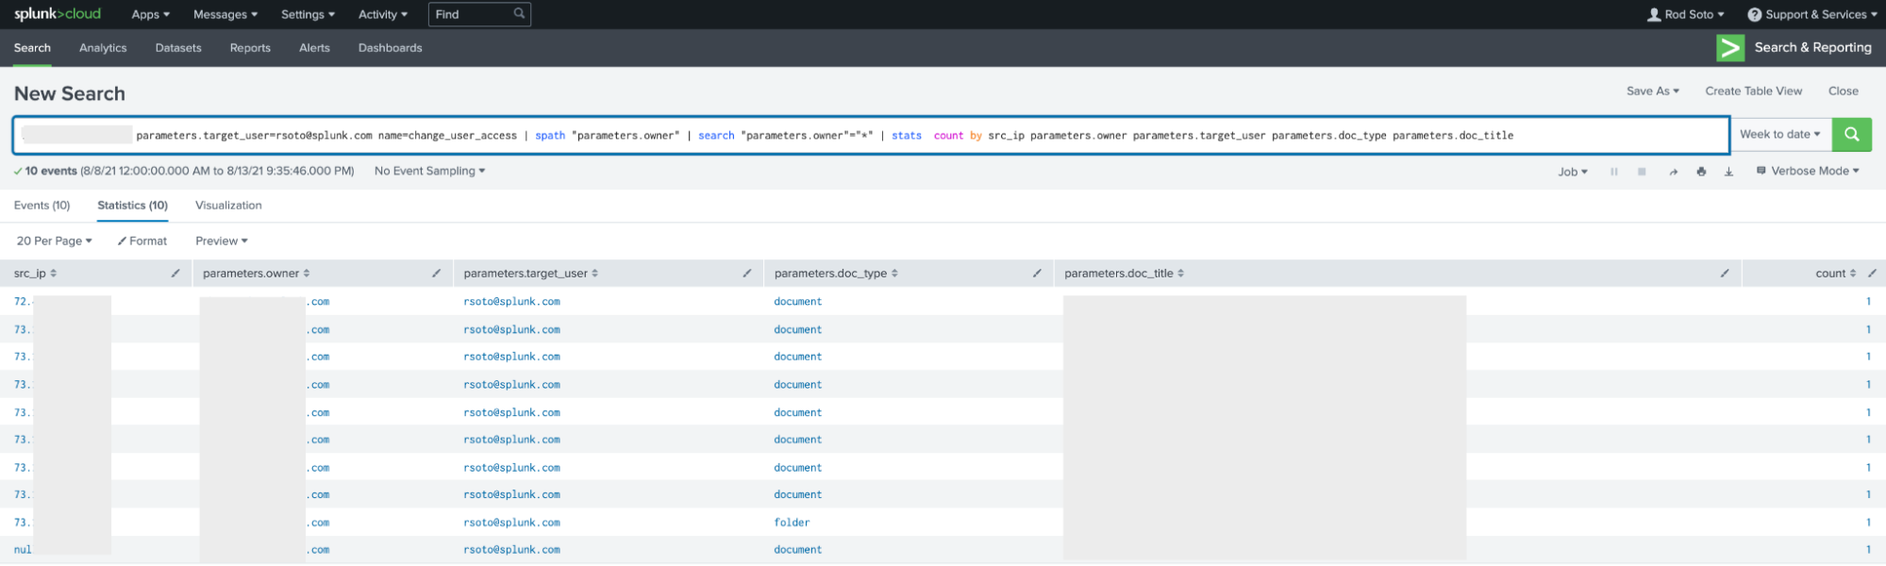Click the magnifier icon in Find box
This screenshot has width=1886, height=566.
[519, 14]
